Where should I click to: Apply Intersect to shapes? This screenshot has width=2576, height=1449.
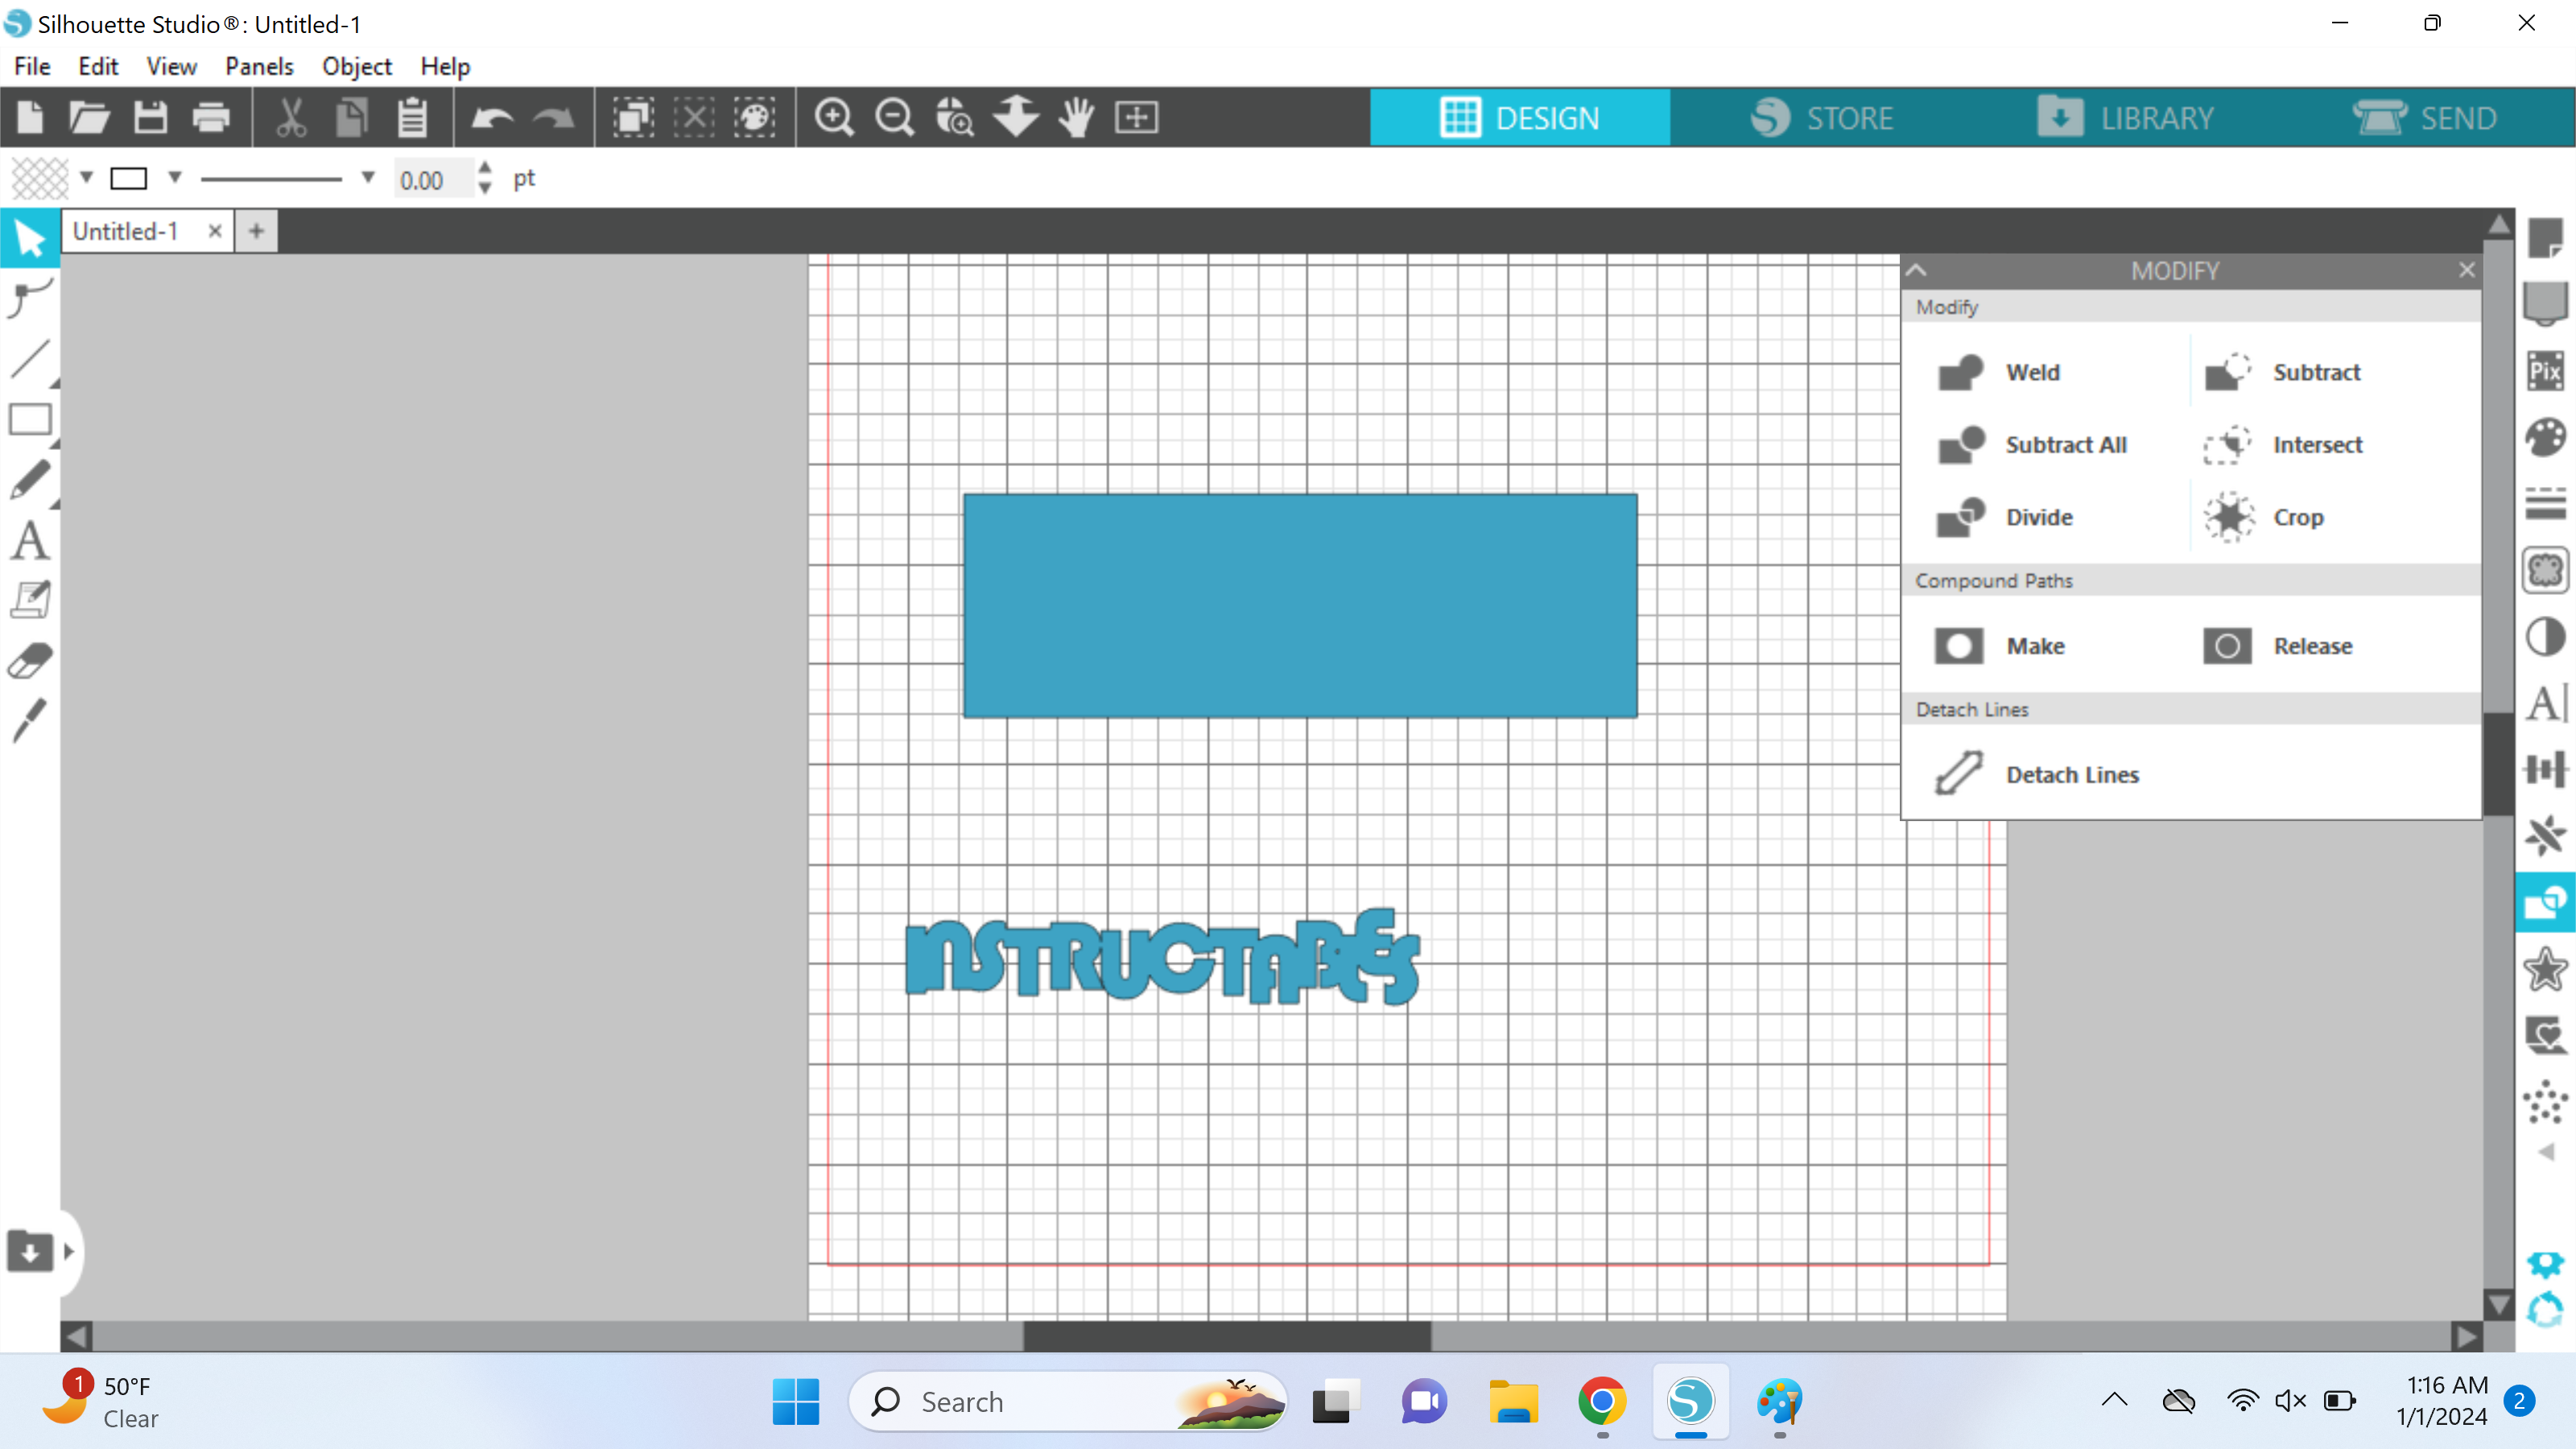click(2282, 444)
